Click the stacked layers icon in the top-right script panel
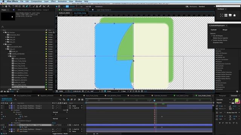This screenshot has width=241, height=135. click(x=230, y=15)
